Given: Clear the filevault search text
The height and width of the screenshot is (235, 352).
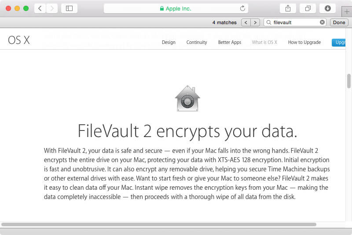Looking at the screenshot, I should point(322,22).
